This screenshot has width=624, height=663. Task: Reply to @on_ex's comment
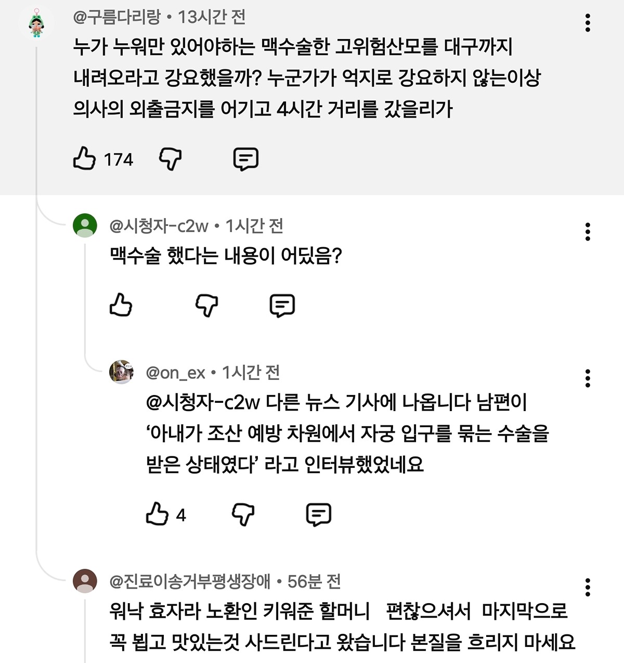pyautogui.click(x=318, y=514)
